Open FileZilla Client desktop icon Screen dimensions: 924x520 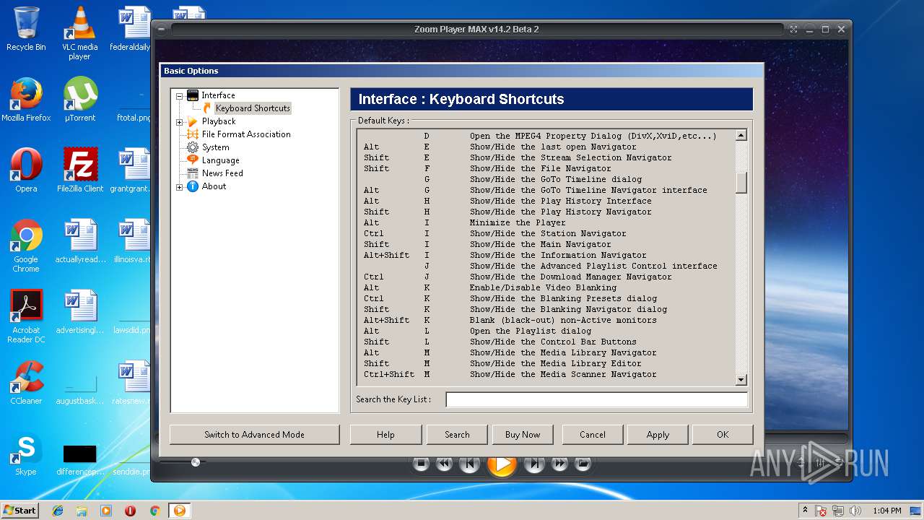(79, 170)
